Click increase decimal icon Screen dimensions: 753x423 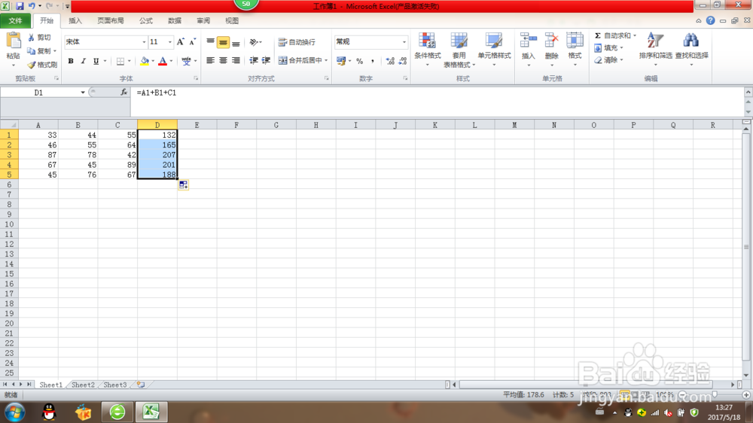tap(390, 61)
